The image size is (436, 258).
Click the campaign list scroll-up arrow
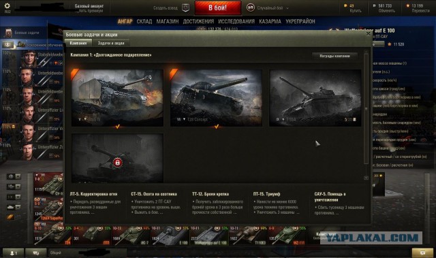367,52
